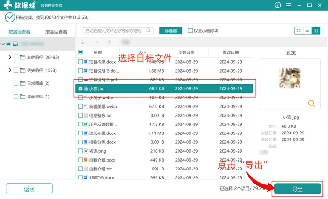Tick the 日常图库 (2) folder checkbox
Screen dimensions: 328x199
pyautogui.click(x=16, y=83)
